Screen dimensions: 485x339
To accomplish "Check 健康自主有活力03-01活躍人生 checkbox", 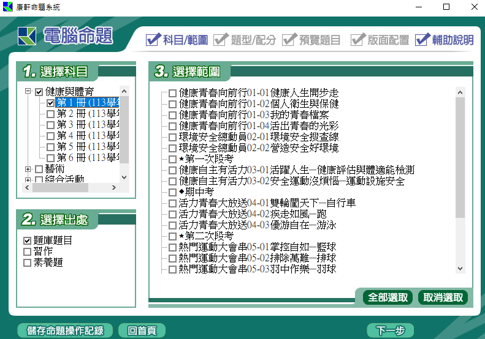I will tap(172, 170).
